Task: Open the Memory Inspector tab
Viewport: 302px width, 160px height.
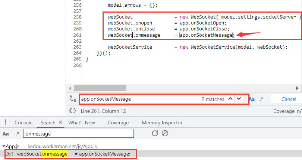Action: [x=162, y=123]
